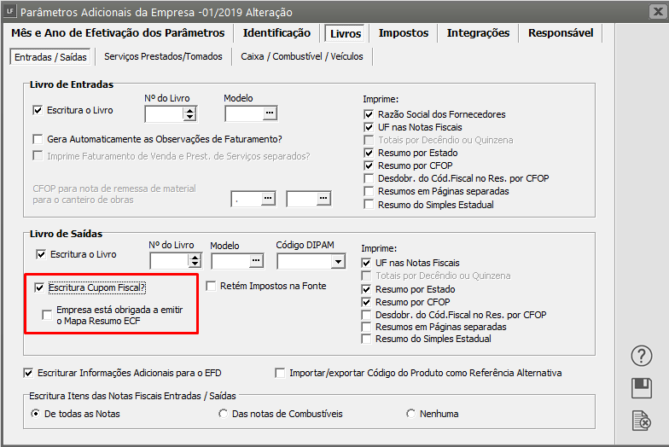Open the Código DIPAM dropdown

point(338,261)
